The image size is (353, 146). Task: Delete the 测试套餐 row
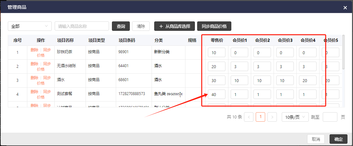click(x=34, y=92)
